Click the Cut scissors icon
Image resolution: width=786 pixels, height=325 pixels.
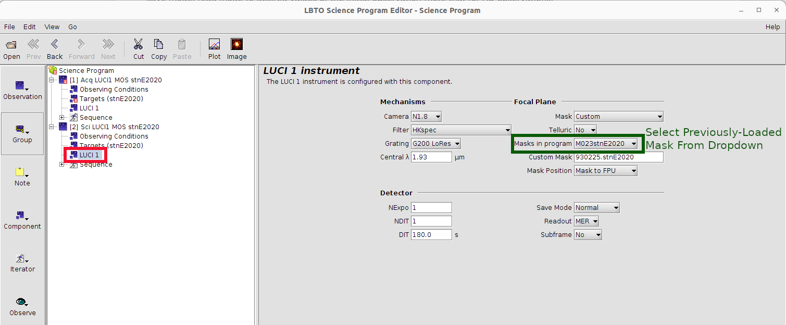(139, 45)
